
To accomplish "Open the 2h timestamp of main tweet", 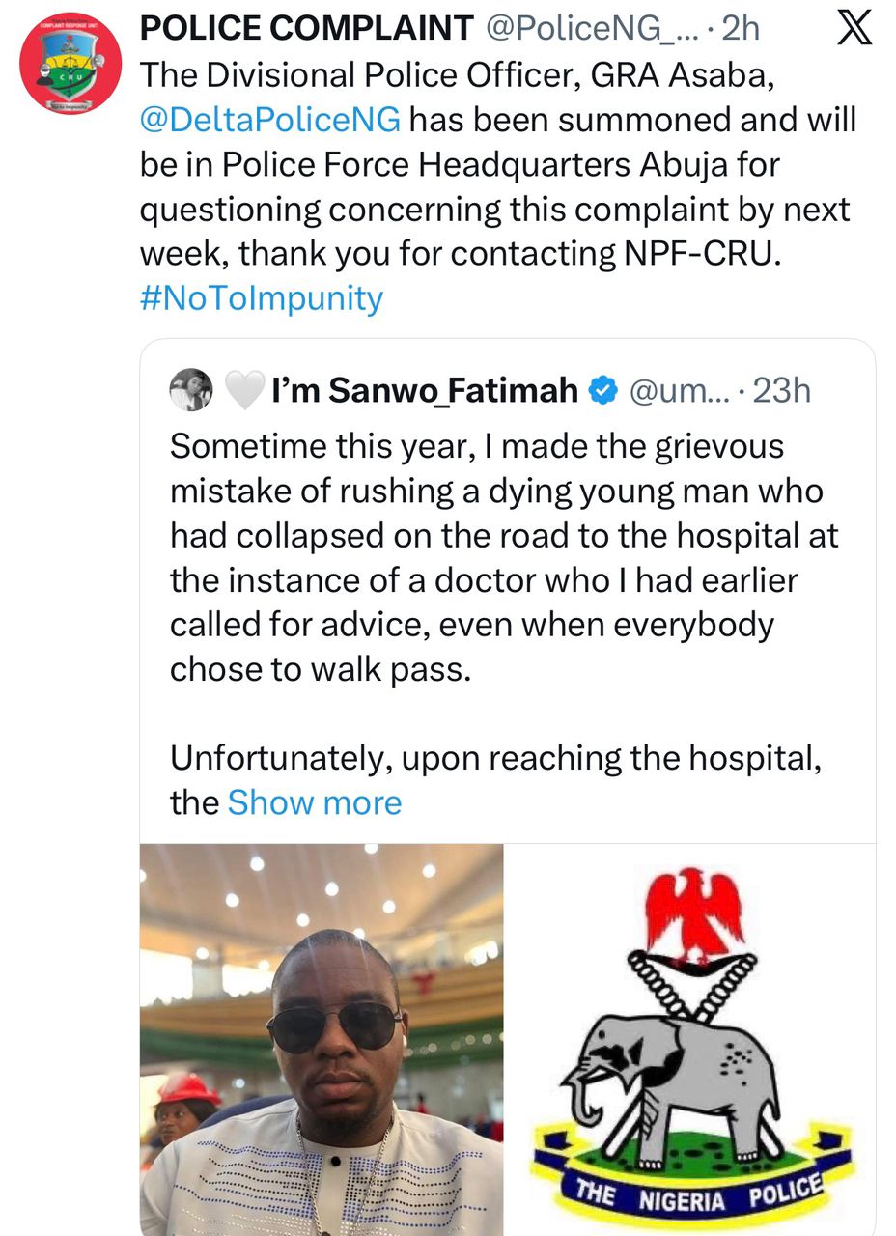I will coord(740,29).
